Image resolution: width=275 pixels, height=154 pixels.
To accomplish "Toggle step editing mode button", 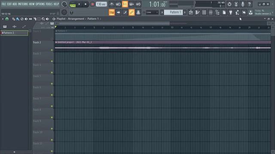I will [125, 12].
